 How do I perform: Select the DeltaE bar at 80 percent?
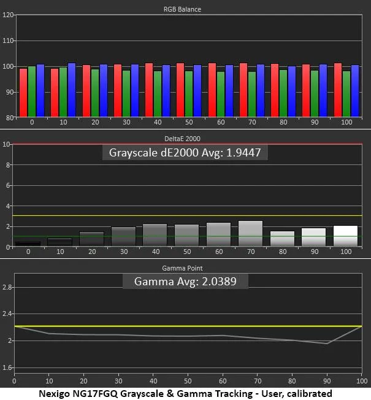(282, 239)
